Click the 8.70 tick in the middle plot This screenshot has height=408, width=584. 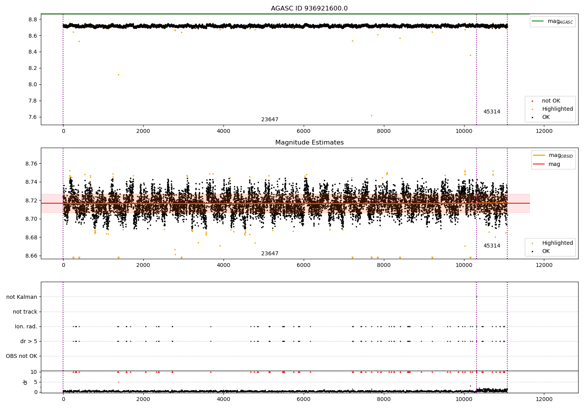click(32, 219)
